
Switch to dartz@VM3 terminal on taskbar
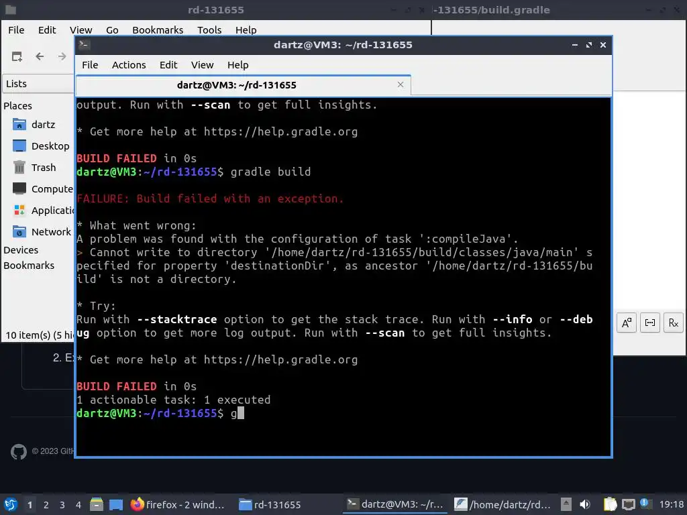tap(395, 504)
